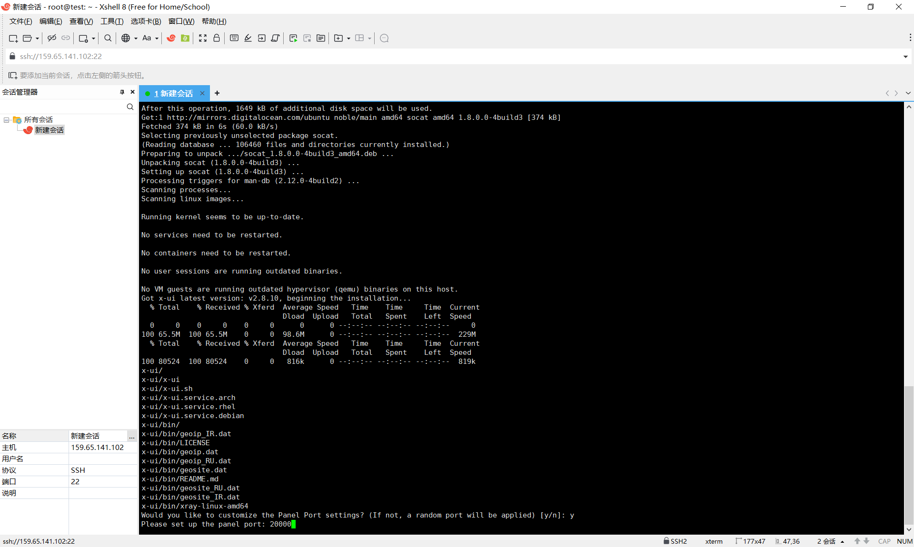This screenshot has height=547, width=914.
Task: Click the Disconnect broken-link icon
Action: 52,38
